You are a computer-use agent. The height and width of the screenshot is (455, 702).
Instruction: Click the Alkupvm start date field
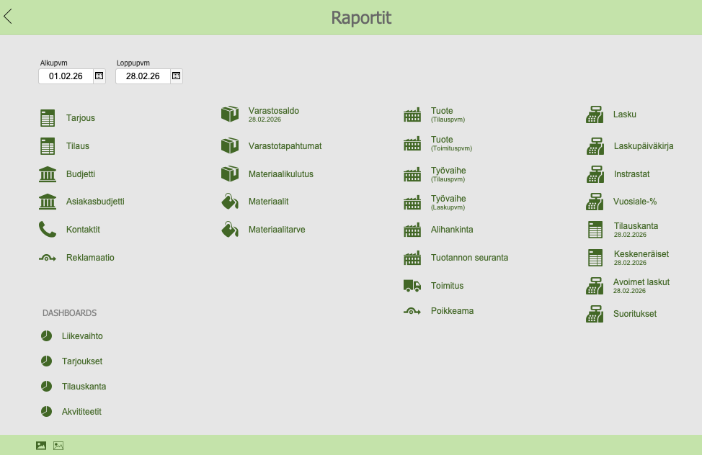click(66, 76)
